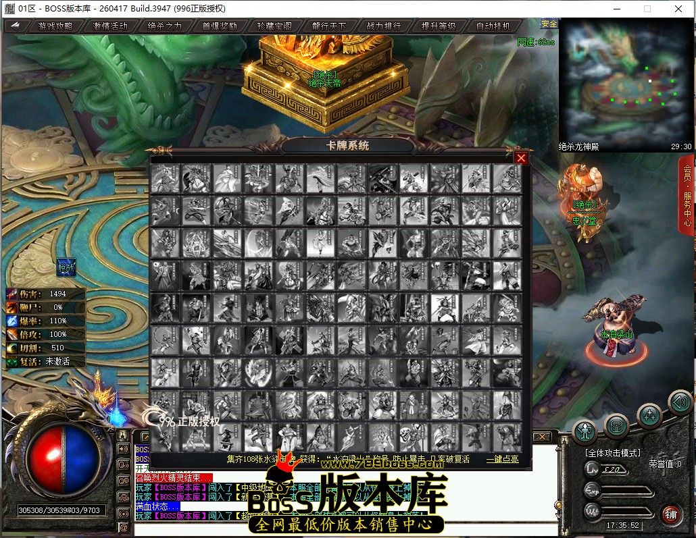This screenshot has height=538, width=696.
Task: Click the 绝杀天帝 golden pedestal
Action: coord(324,84)
